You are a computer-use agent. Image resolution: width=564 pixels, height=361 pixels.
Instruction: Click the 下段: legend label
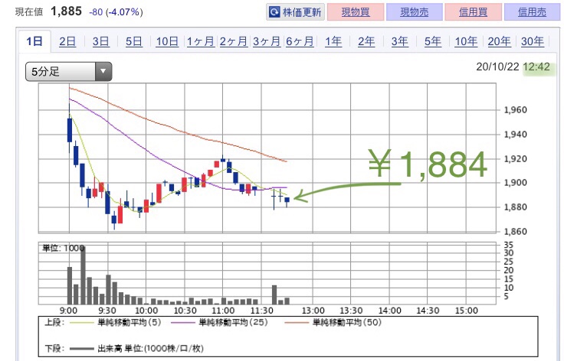pyautogui.click(x=54, y=348)
